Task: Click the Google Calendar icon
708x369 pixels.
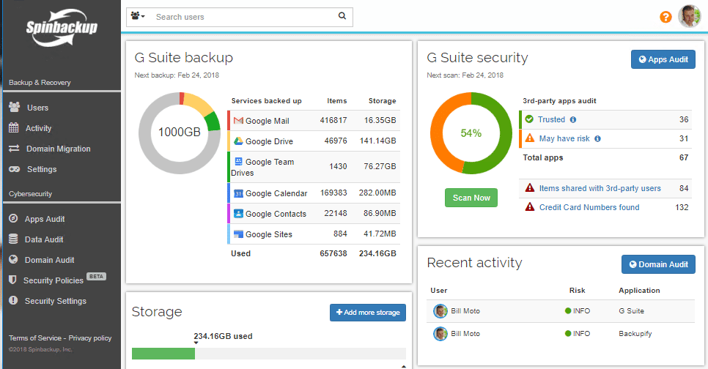Action: [238, 193]
